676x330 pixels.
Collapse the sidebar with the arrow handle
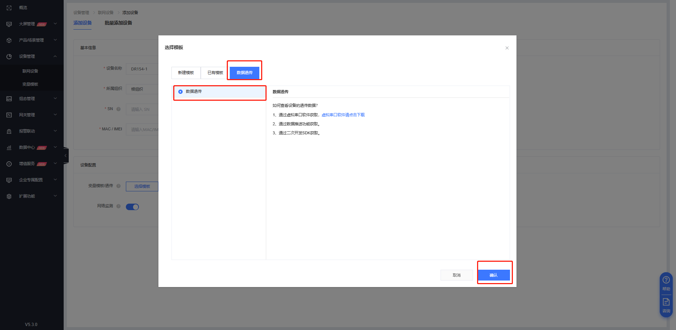click(x=65, y=156)
